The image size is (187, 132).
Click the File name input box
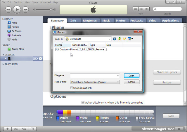(95, 76)
